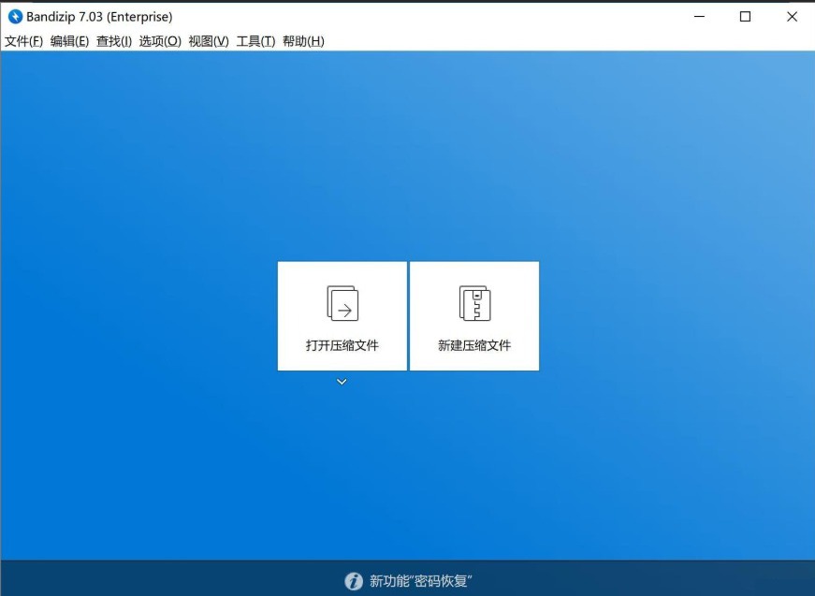Expand recent files chevron below 打开压缩文件
The image size is (815, 596).
click(x=342, y=382)
